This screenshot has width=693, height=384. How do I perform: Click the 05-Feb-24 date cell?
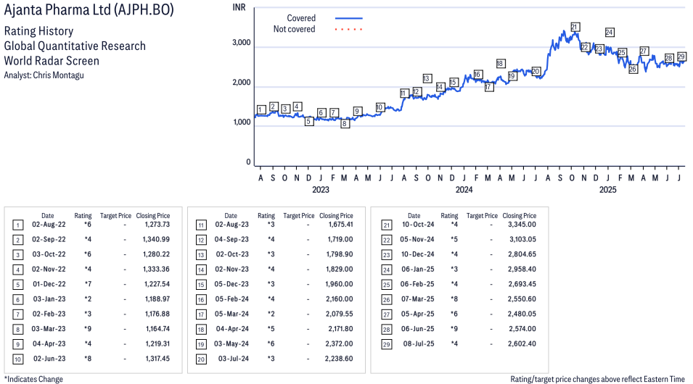pos(232,299)
